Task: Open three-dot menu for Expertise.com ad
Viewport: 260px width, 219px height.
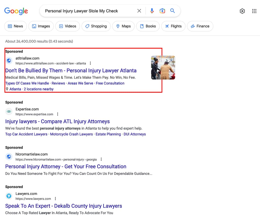Action: click(x=58, y=114)
